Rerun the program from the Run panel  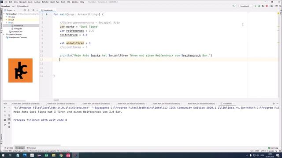[5, 108]
